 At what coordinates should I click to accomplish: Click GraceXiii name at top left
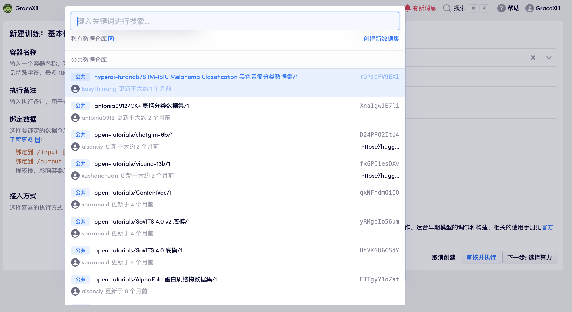tap(28, 8)
